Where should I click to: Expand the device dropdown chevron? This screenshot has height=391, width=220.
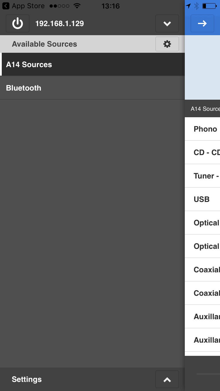coord(167,23)
